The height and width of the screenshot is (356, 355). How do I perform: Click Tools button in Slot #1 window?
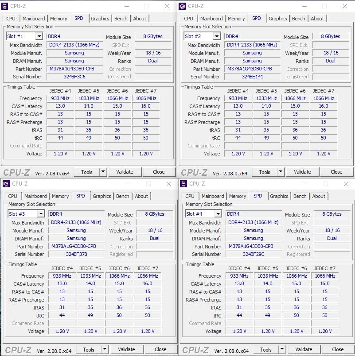point(87,172)
